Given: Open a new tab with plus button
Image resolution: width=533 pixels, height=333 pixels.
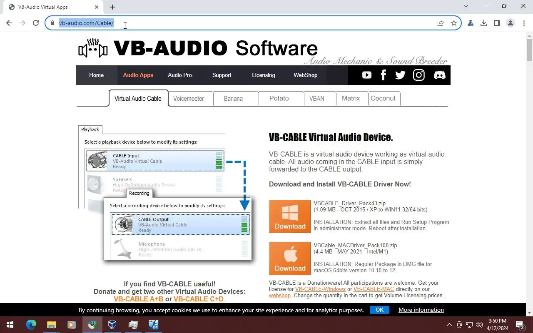Looking at the screenshot, I should (x=112, y=7).
